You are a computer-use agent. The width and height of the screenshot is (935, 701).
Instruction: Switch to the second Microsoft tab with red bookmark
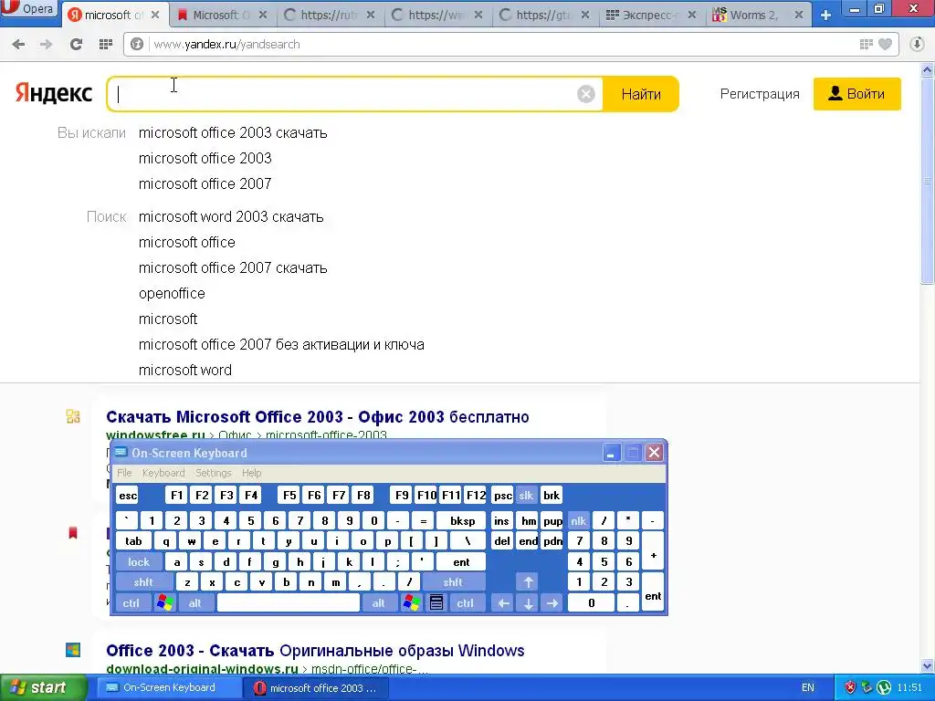tap(221, 16)
